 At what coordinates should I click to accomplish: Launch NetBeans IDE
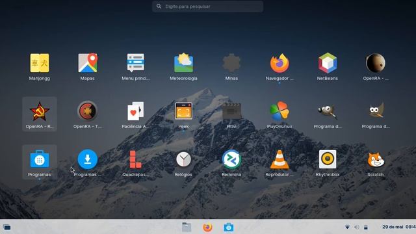pyautogui.click(x=328, y=63)
